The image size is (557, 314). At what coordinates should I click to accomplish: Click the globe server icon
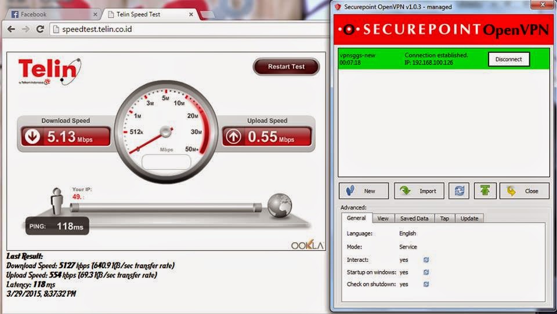click(280, 206)
